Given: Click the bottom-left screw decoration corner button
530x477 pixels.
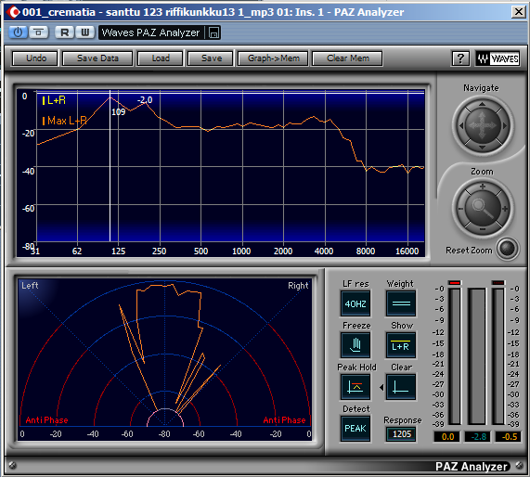Looking at the screenshot, I should tap(12, 465).
